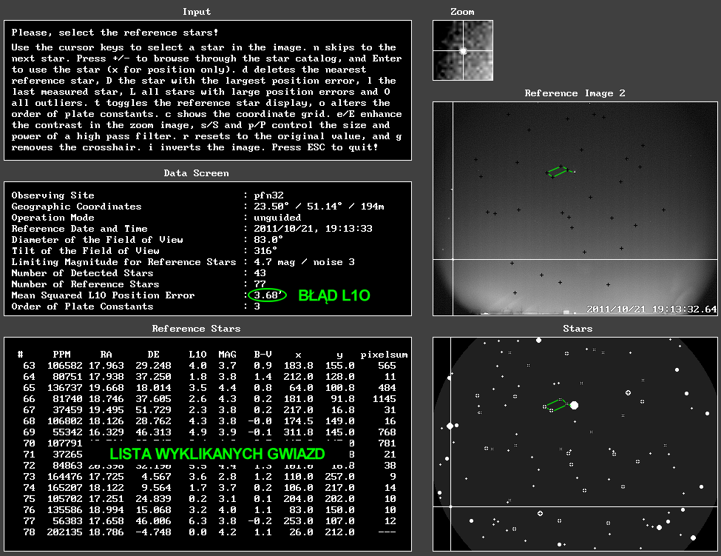Click the operation mode value 'unguided'
The width and height of the screenshot is (721, 556).
pyautogui.click(x=278, y=217)
